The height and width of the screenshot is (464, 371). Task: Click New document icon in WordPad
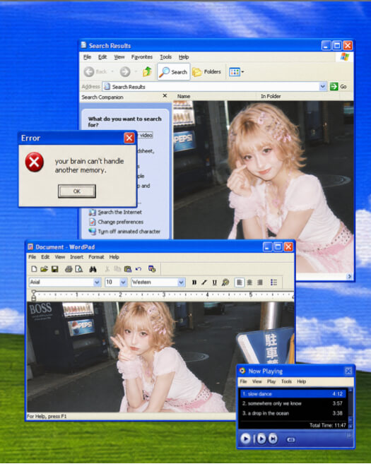click(34, 269)
